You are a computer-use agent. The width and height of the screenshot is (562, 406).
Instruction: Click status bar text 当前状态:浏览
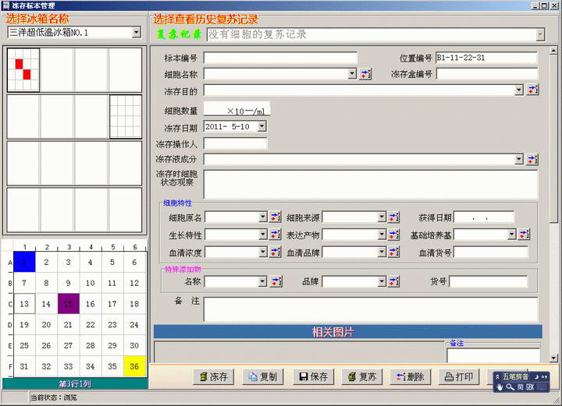pos(54,397)
